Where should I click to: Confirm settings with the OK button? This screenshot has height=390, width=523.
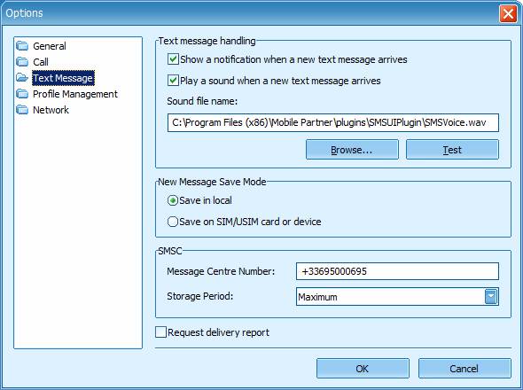[363, 369]
